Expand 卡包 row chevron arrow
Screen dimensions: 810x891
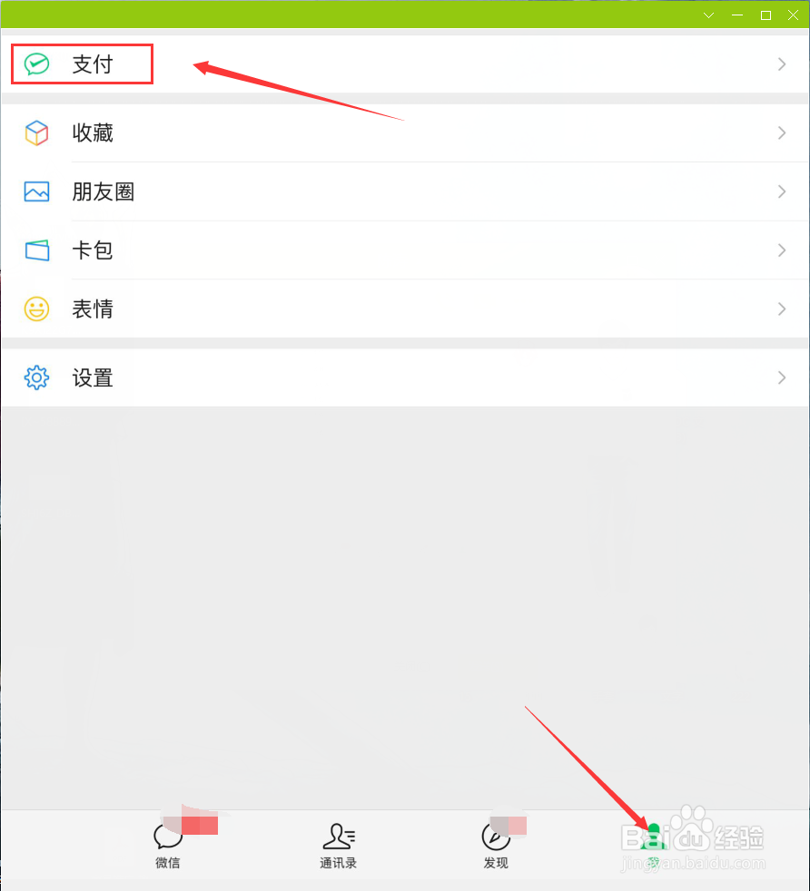coord(782,250)
